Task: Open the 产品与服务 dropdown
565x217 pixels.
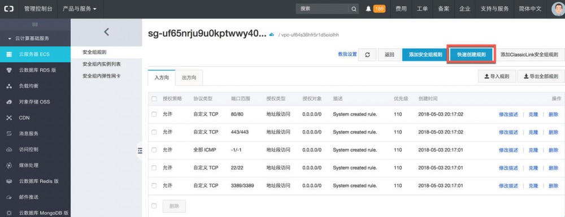Action: pyautogui.click(x=80, y=9)
